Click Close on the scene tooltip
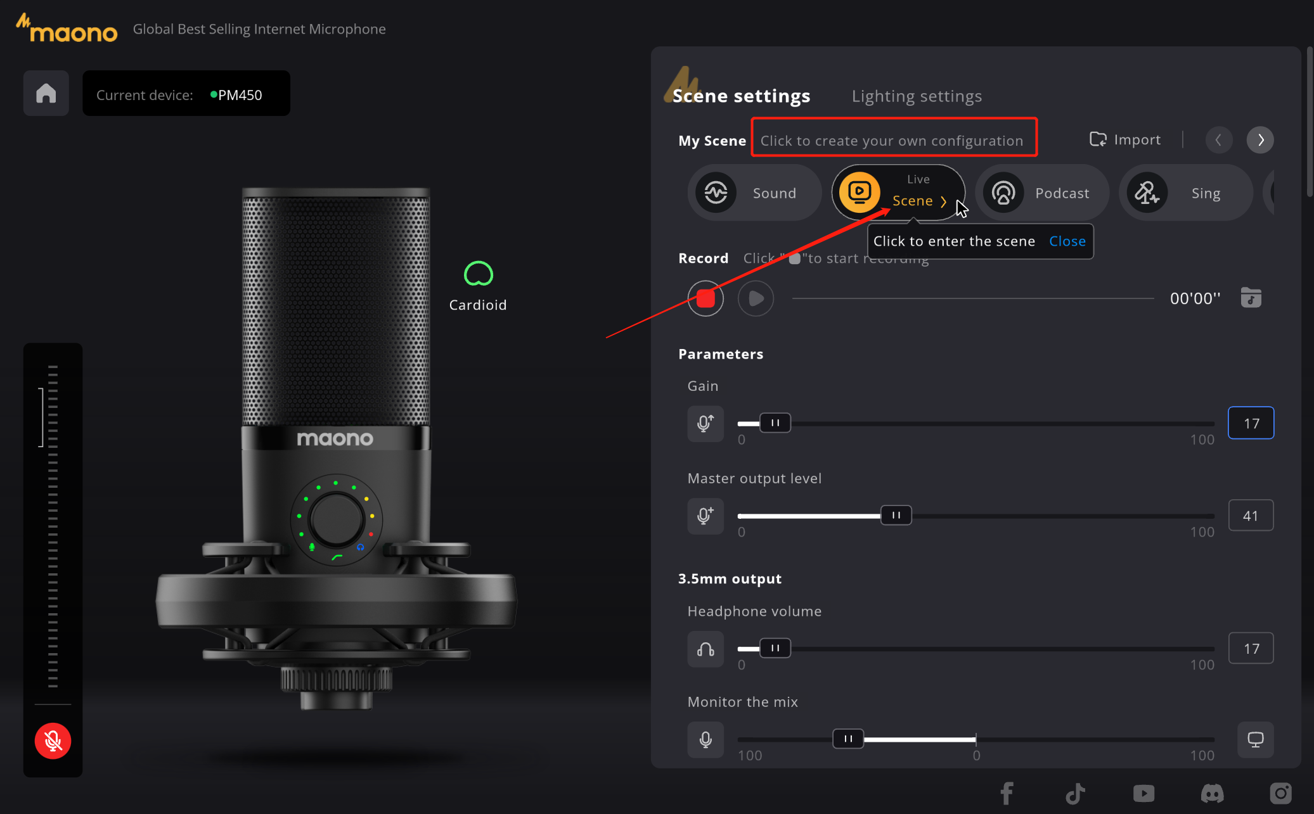Viewport: 1314px width, 814px height. 1067,241
